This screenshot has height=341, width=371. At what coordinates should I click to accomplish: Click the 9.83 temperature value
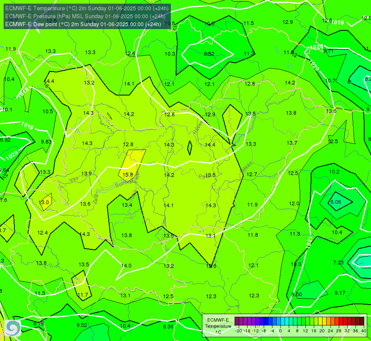46,141
